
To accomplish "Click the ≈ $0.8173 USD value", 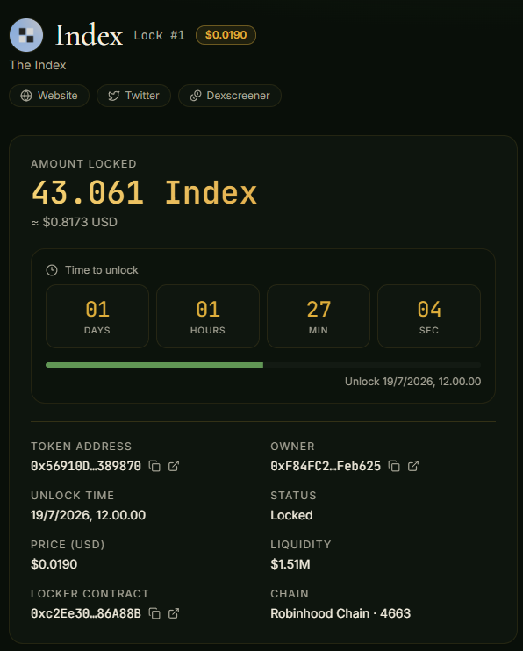I will (74, 223).
